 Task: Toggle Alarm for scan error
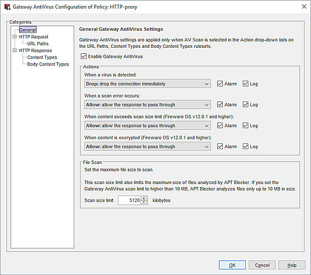[220, 105]
